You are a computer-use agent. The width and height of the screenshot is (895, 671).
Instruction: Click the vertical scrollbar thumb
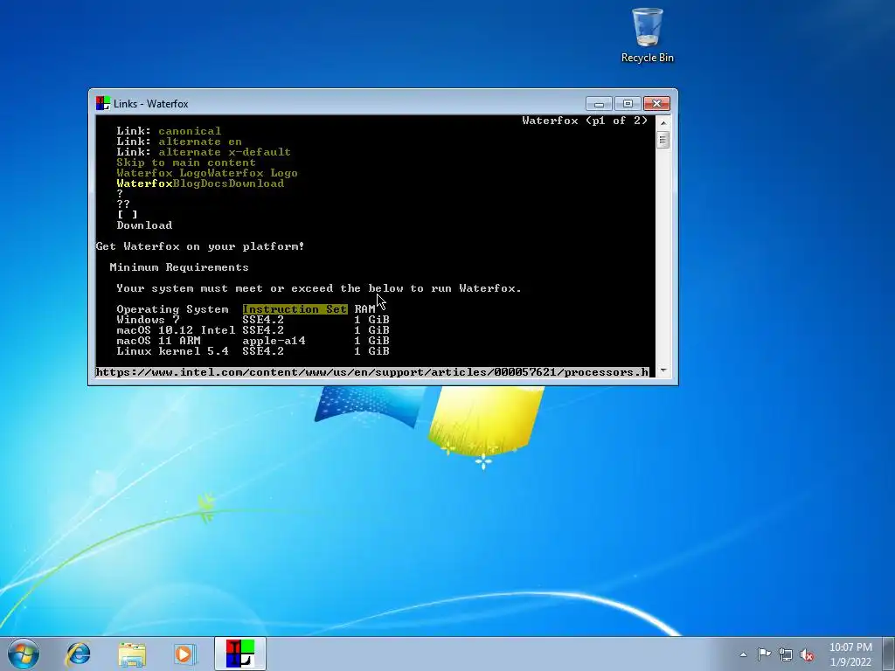click(x=663, y=140)
